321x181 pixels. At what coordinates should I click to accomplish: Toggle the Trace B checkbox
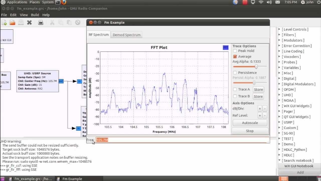pyautogui.click(x=235, y=96)
